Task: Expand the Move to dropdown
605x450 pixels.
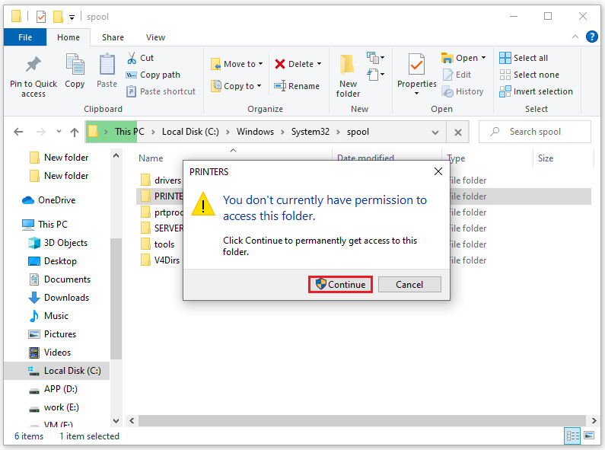Action: [x=261, y=64]
